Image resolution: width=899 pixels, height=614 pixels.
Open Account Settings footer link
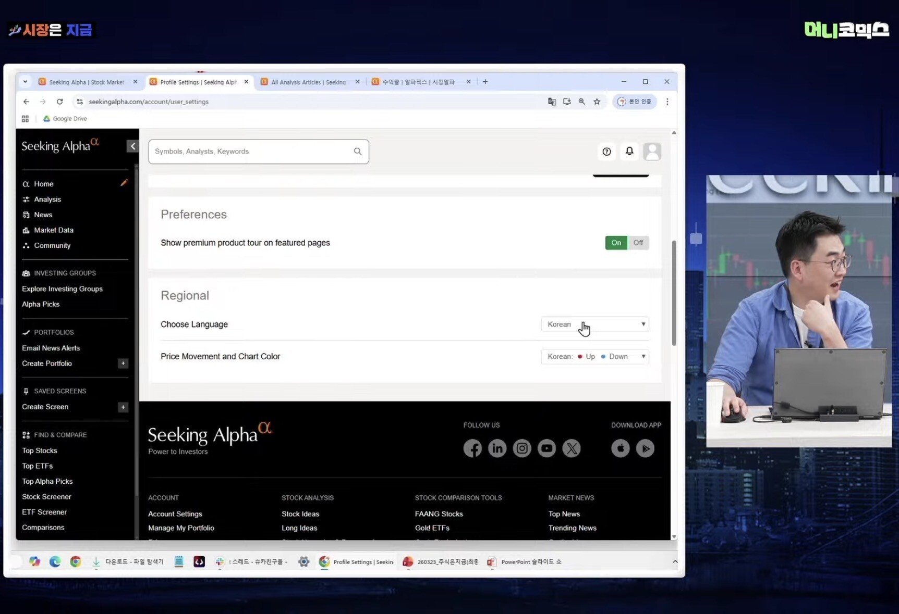tap(175, 514)
